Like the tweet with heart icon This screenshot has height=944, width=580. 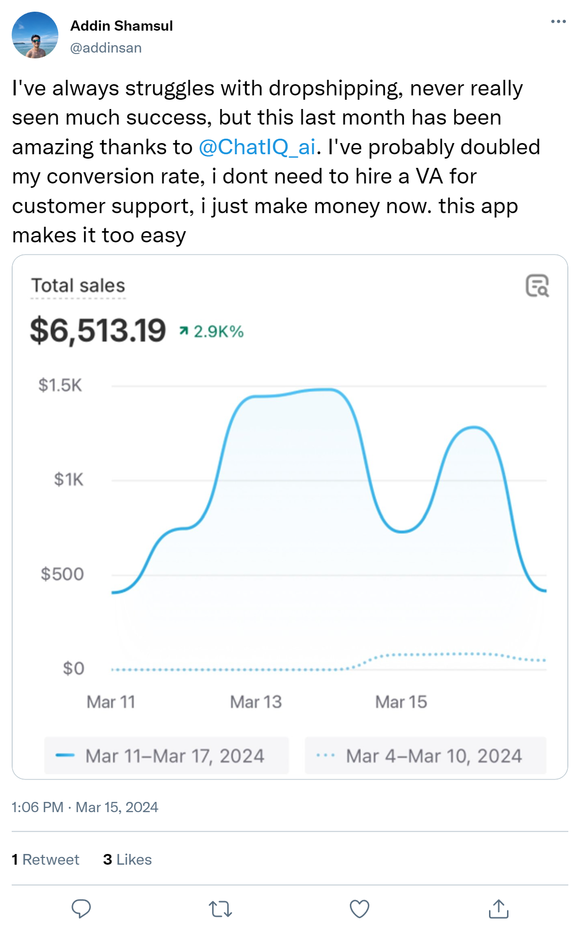(360, 908)
